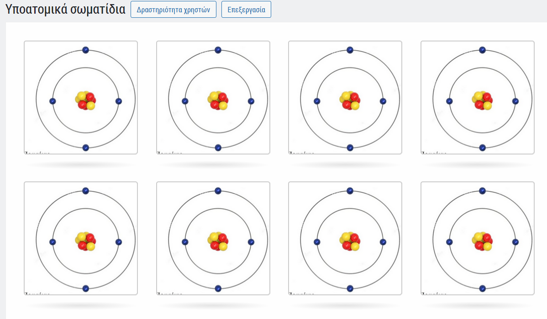
Task: Select the top electron in the third bottom-row card
Action: point(350,190)
